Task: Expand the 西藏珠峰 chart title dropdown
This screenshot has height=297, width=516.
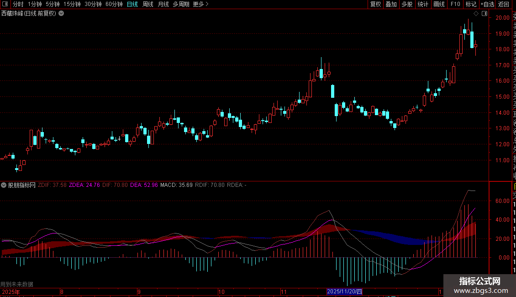Action: tap(61, 13)
